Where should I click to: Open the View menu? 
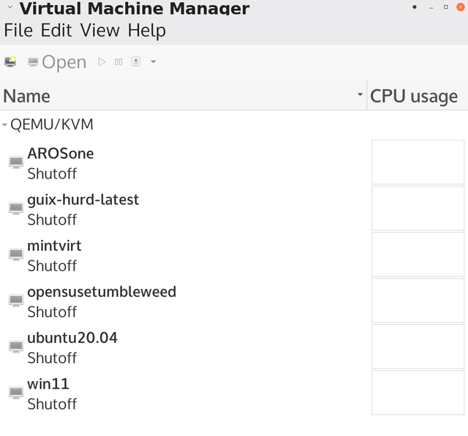tap(100, 31)
